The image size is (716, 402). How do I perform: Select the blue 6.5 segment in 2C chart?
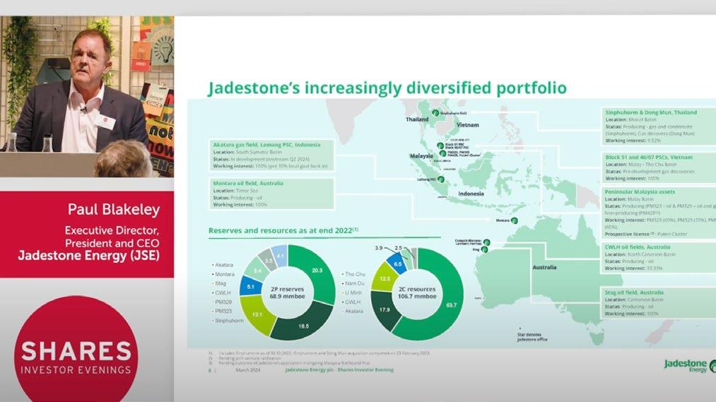[397, 264]
